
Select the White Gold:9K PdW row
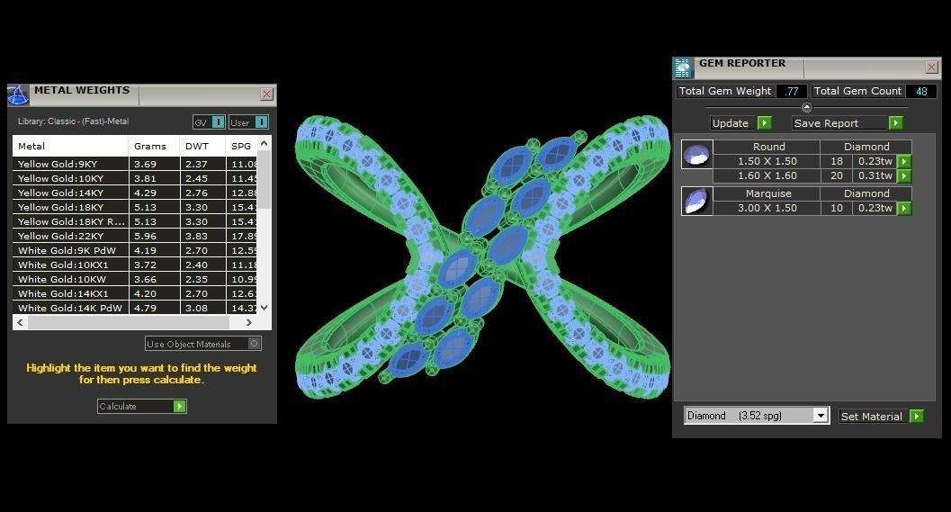coord(135,250)
